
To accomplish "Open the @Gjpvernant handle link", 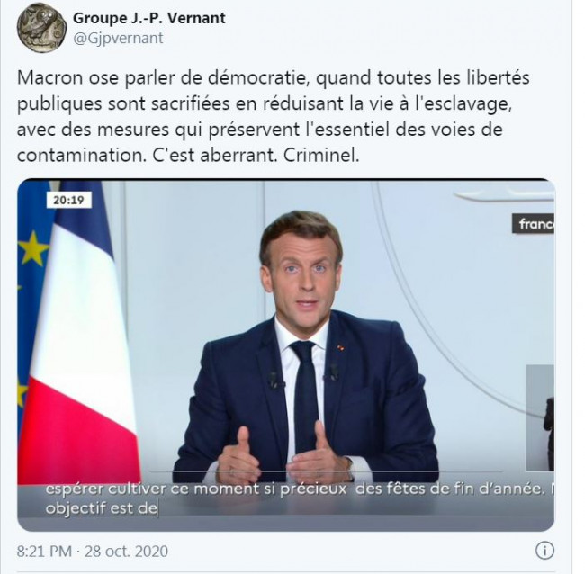I will 118,38.
